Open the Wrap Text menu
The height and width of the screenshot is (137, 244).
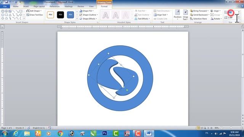click(x=185, y=15)
